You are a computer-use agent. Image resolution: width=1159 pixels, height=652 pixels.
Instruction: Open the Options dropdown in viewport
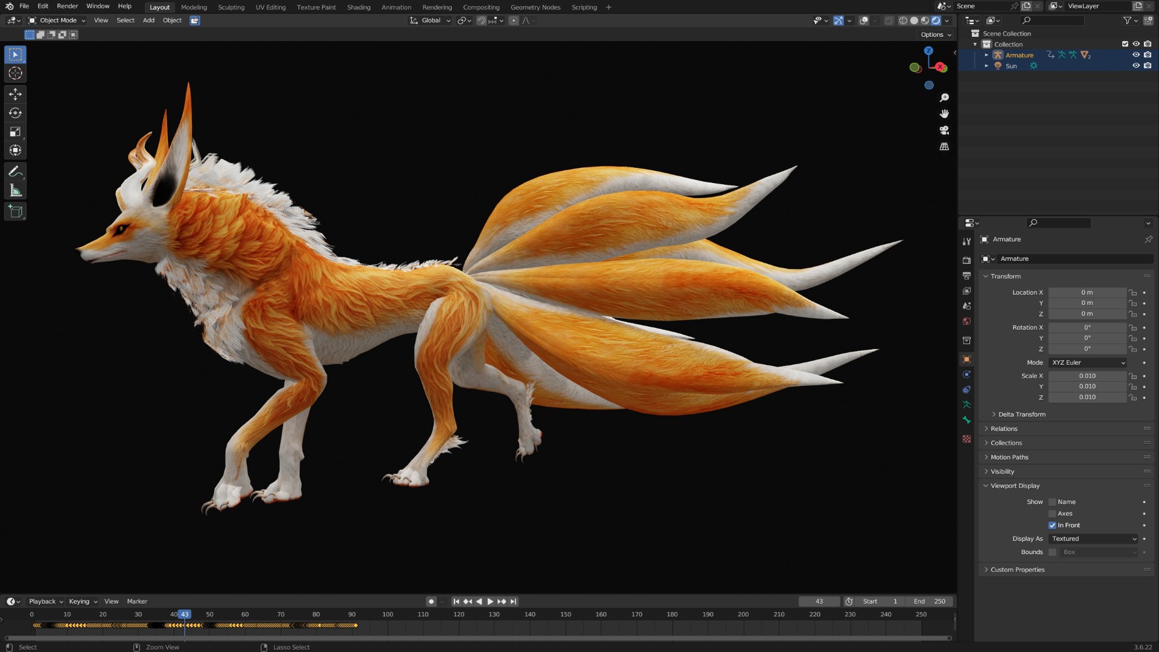coord(936,35)
